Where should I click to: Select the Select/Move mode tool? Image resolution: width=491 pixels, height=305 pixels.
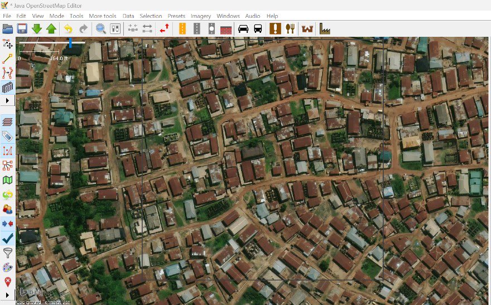pos(7,44)
